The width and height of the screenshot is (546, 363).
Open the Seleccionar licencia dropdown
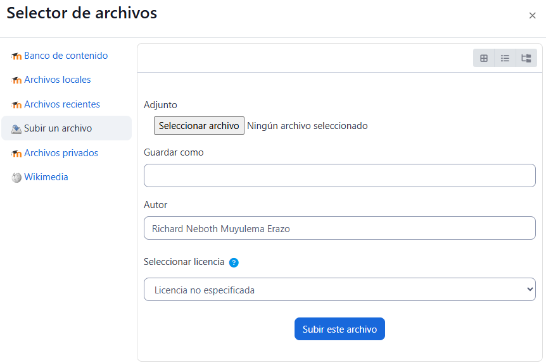[x=340, y=290]
